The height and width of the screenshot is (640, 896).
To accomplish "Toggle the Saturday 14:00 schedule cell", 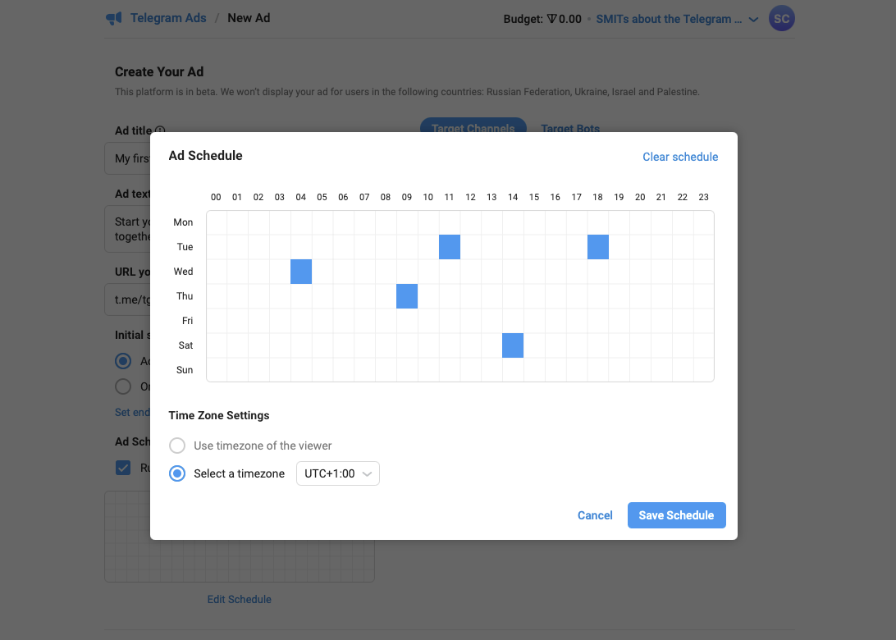I will pos(513,345).
